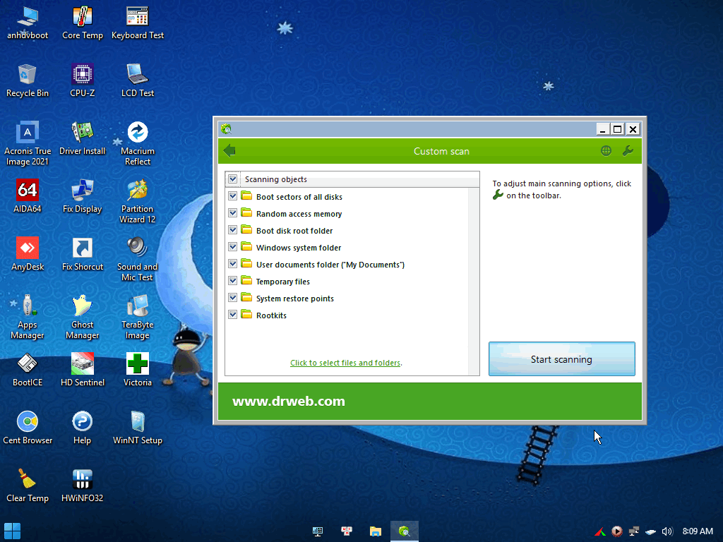The height and width of the screenshot is (542, 723).
Task: Uncheck Boot disk root folder
Action: click(x=233, y=230)
